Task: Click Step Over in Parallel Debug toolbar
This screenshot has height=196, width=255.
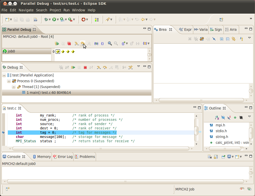Action: point(83,43)
